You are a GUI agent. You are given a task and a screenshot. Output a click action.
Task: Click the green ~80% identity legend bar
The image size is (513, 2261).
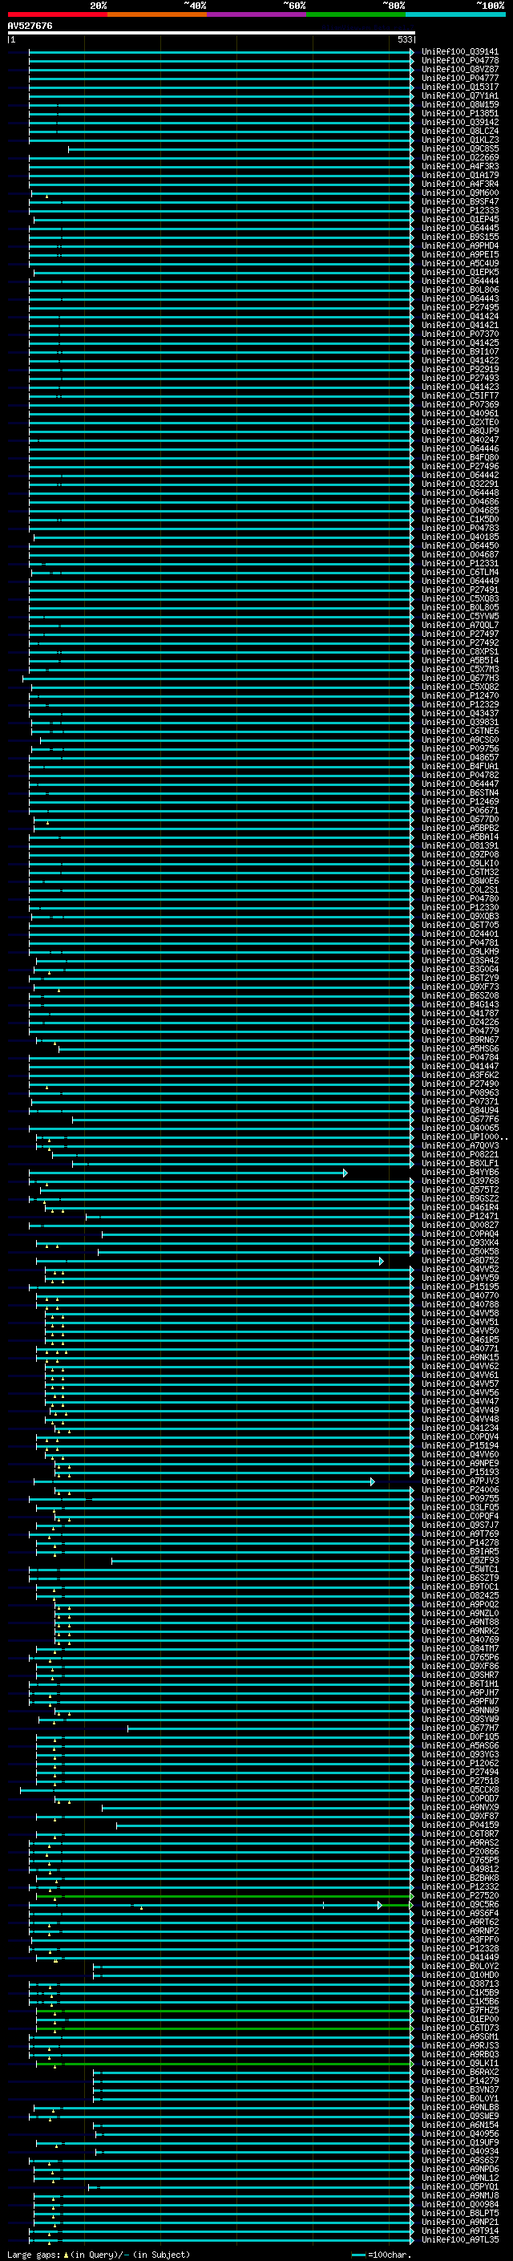356,14
